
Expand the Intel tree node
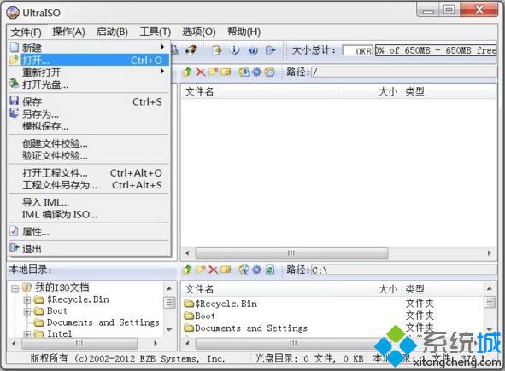[27, 334]
